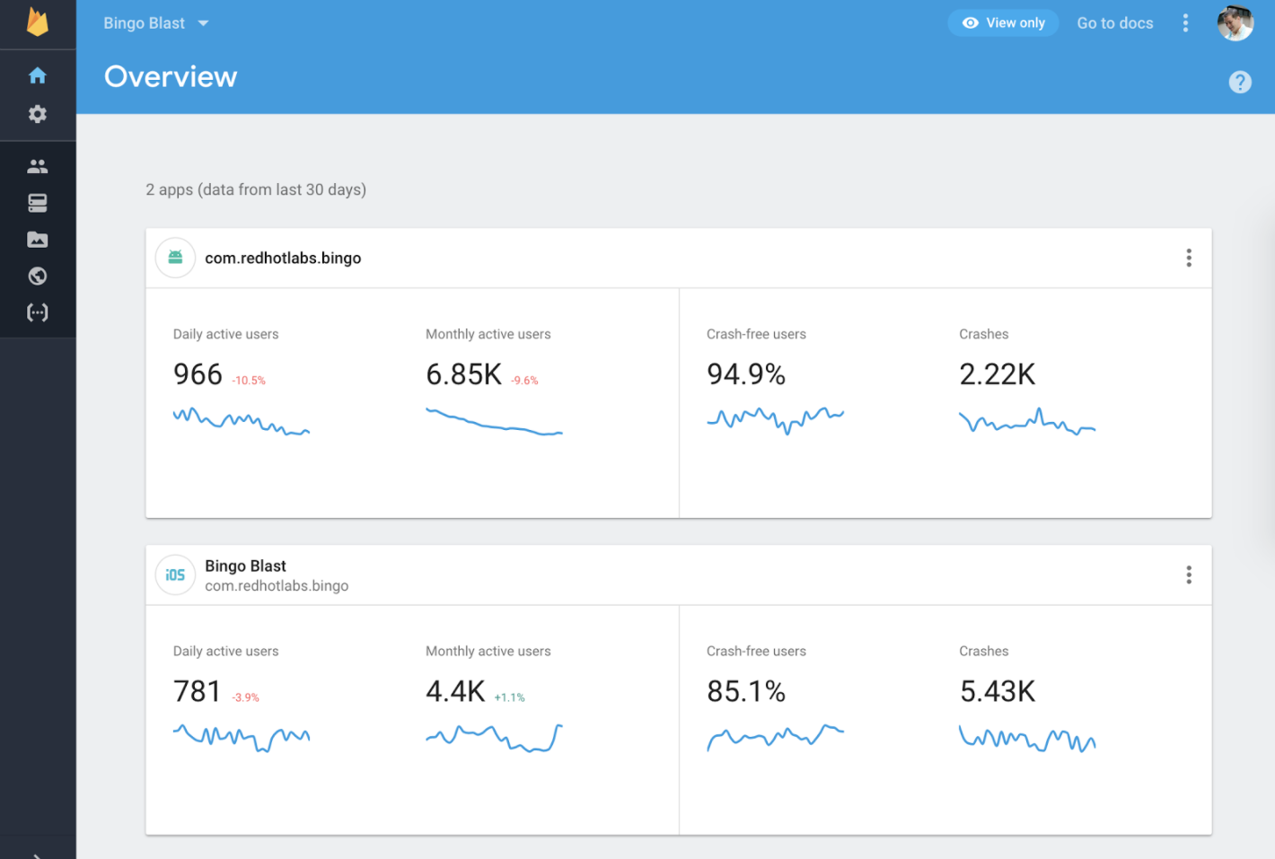Click the iOS Crash-free users value 85.1%

pos(746,691)
